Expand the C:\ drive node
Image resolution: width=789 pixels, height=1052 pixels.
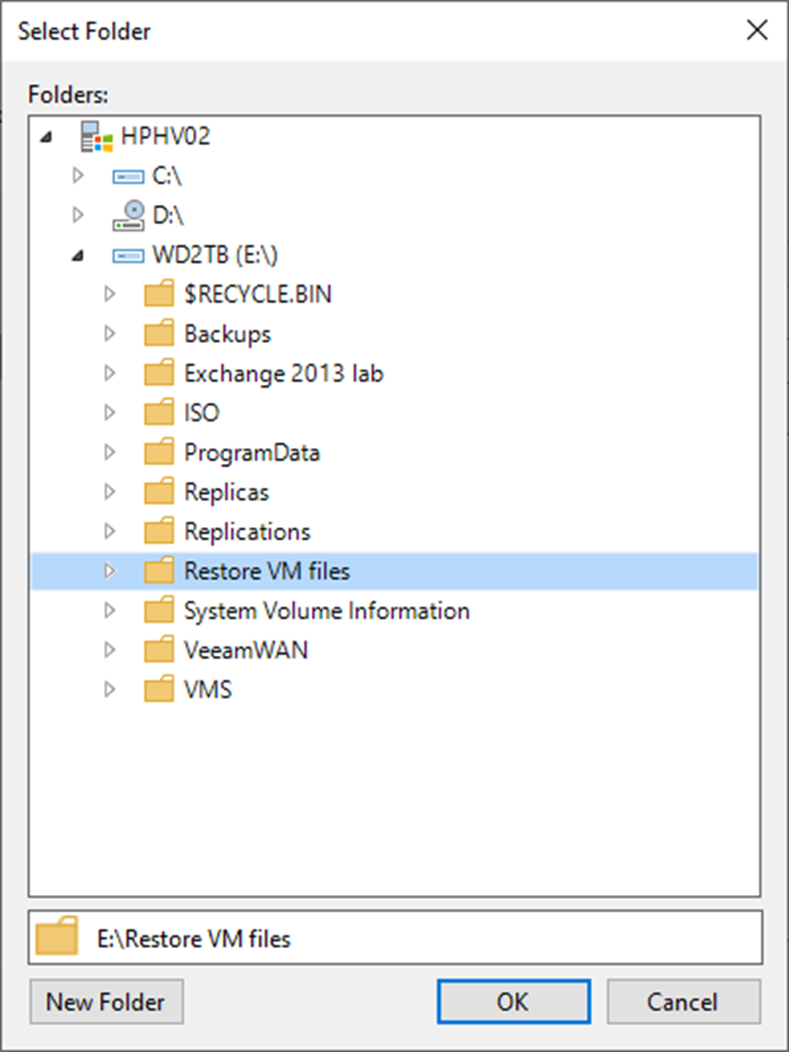(x=78, y=175)
